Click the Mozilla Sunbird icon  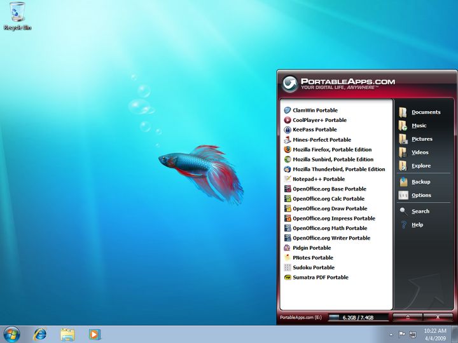288,159
